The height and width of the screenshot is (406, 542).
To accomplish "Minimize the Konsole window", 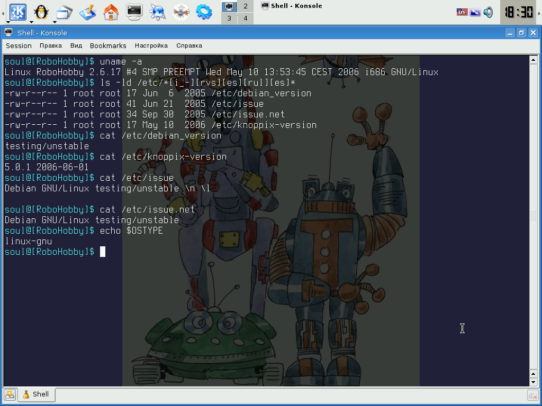I will click(x=510, y=33).
